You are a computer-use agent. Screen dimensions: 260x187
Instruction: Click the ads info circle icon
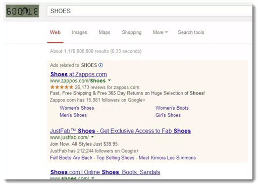point(100,65)
